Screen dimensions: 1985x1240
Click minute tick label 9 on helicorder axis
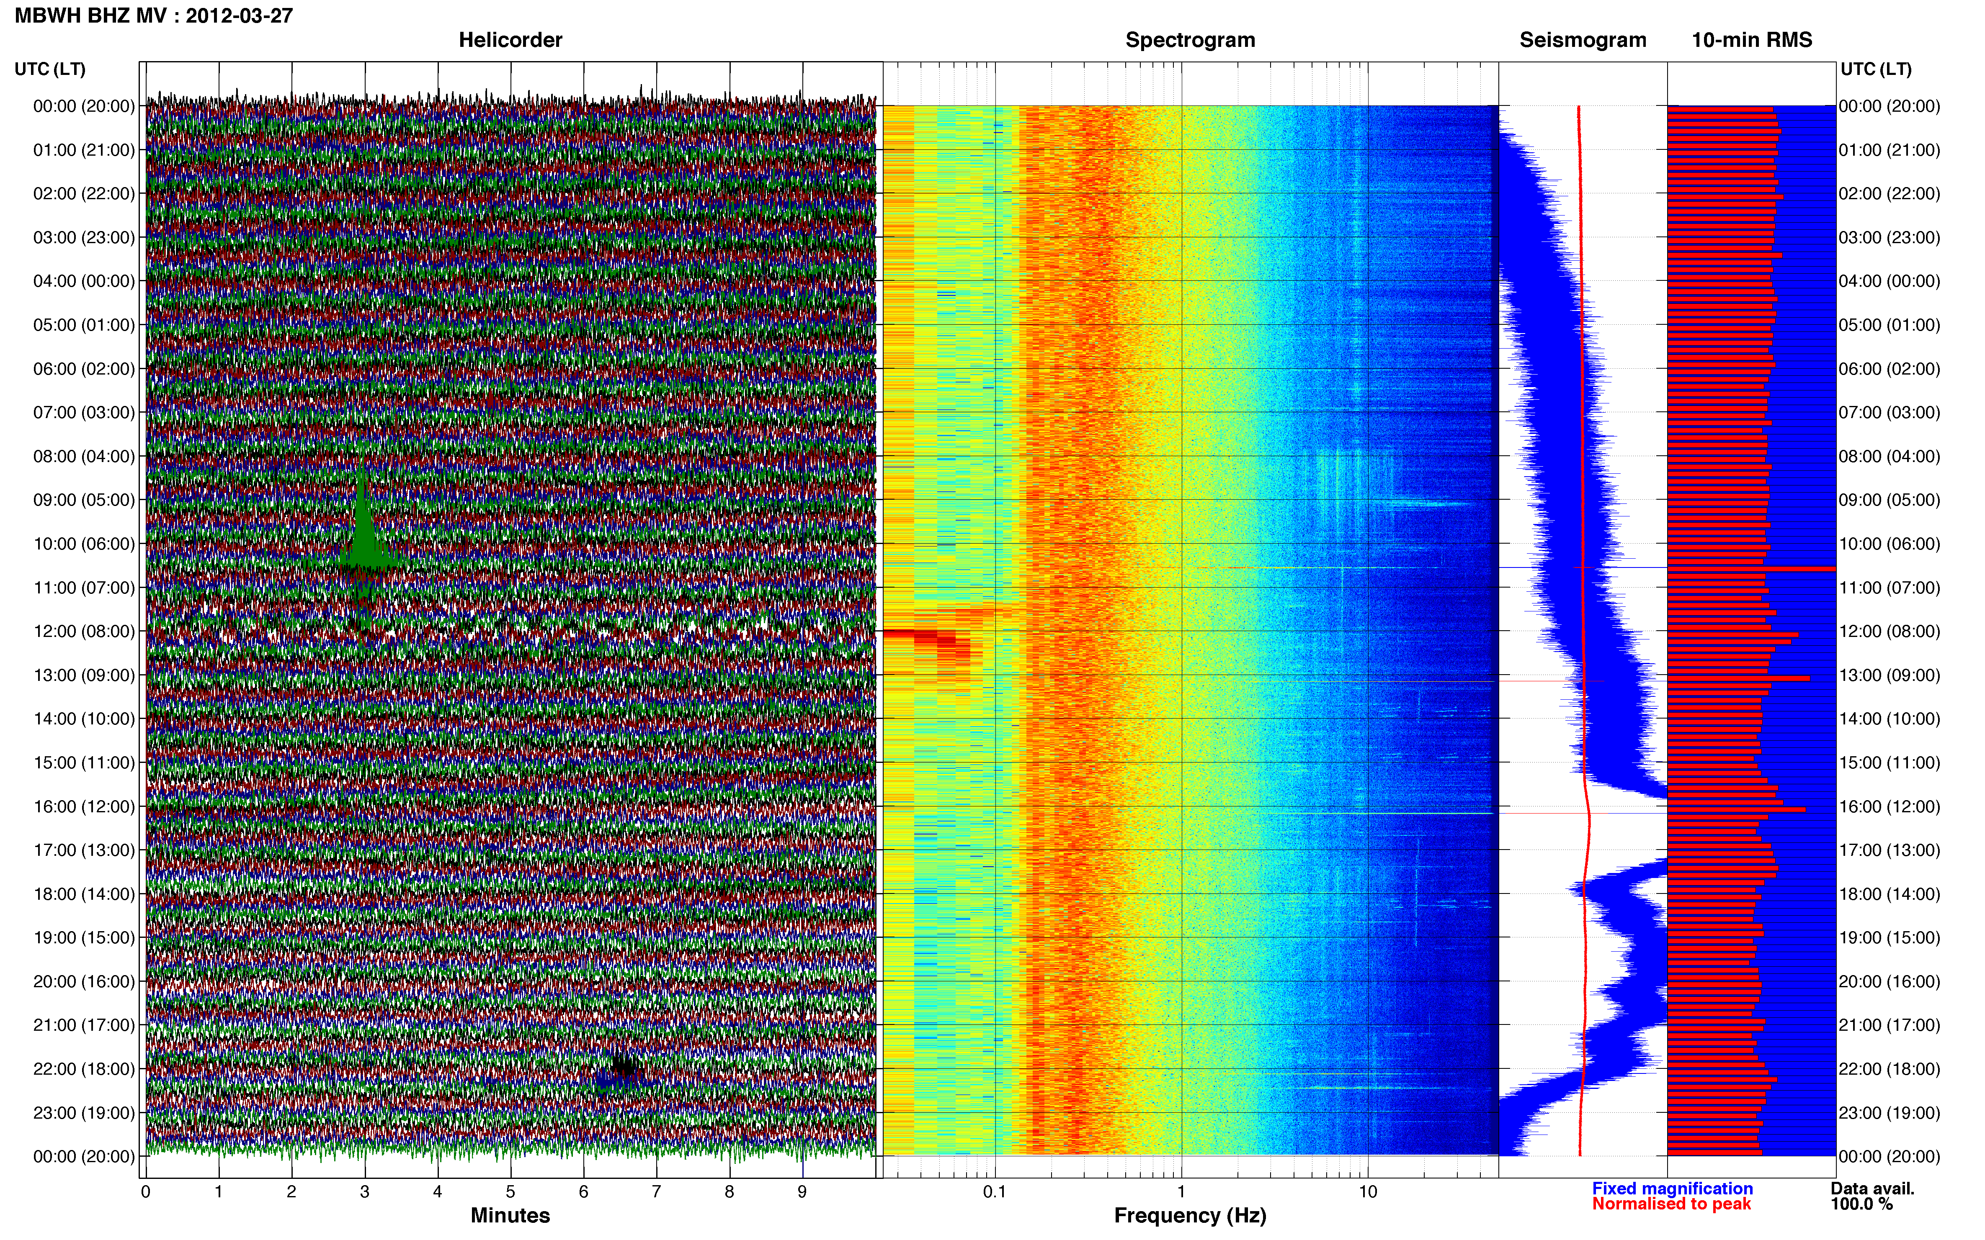802,1192
